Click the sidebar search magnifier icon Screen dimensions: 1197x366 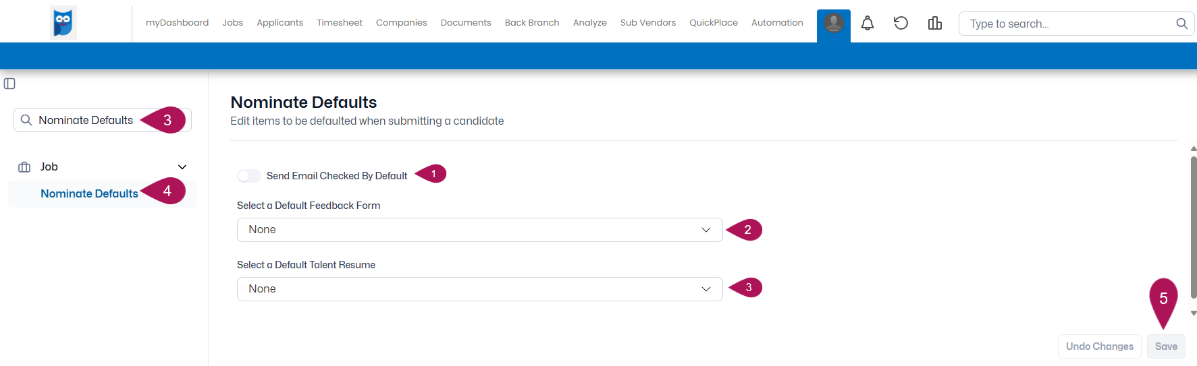(26, 120)
